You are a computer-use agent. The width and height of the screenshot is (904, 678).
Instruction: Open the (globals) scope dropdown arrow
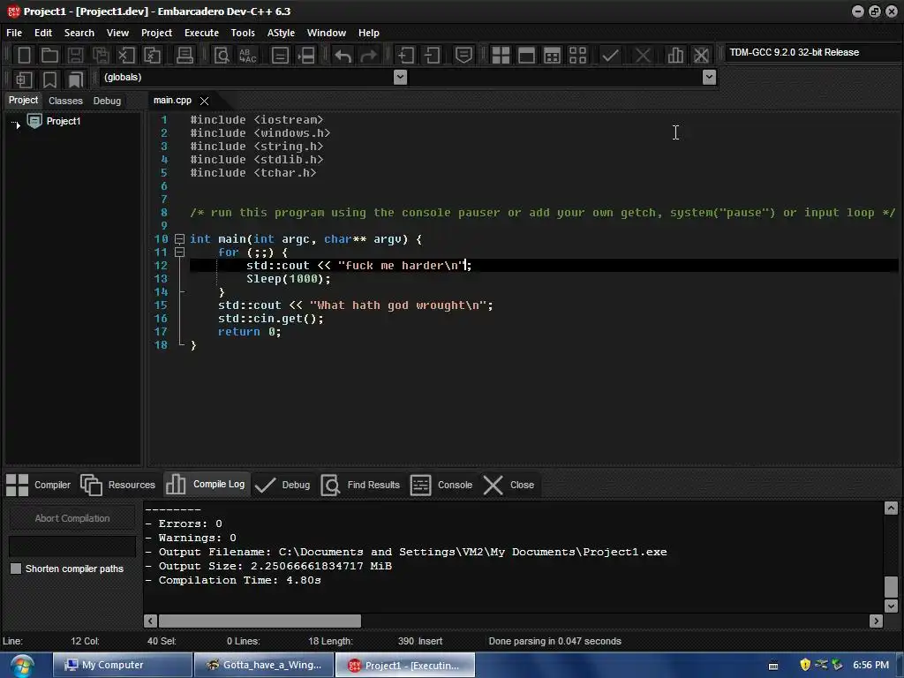point(400,78)
